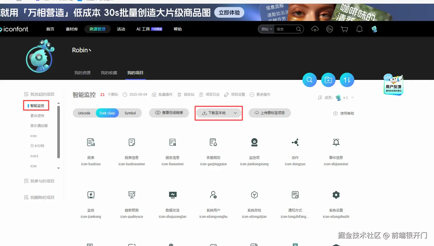Expand 我参与的项目 section

pyautogui.click(x=39, y=181)
